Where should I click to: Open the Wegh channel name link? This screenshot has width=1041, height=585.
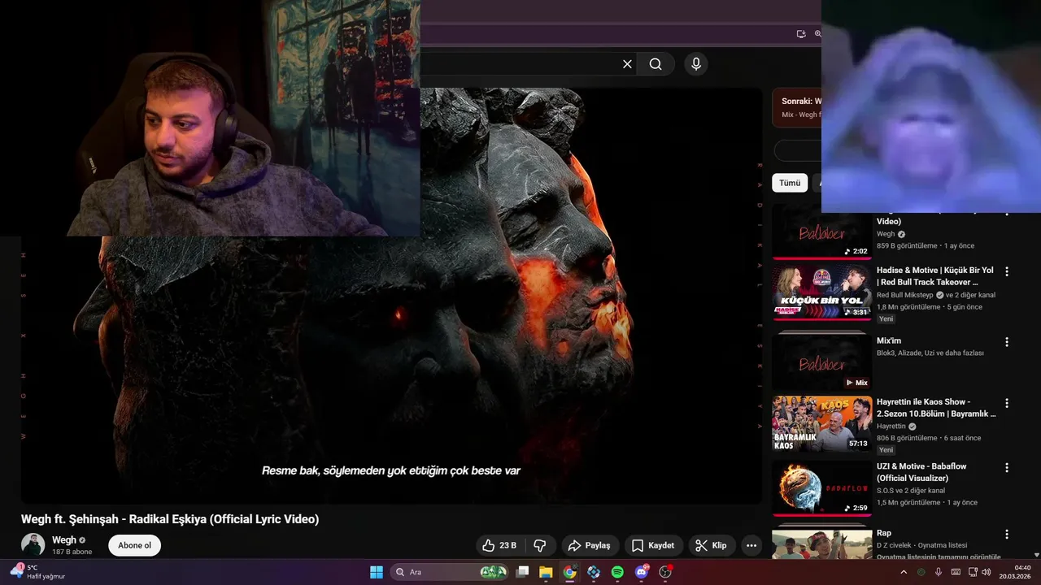64,539
